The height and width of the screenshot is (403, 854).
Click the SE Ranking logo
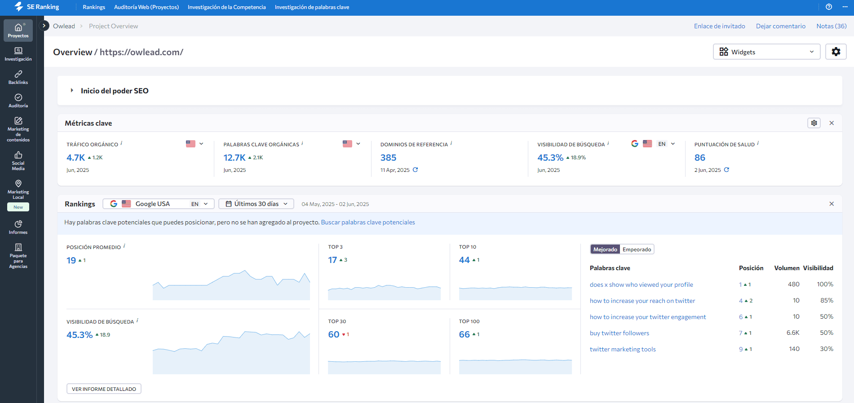37,7
